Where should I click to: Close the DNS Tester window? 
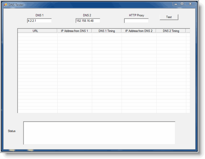click(x=191, y=4)
